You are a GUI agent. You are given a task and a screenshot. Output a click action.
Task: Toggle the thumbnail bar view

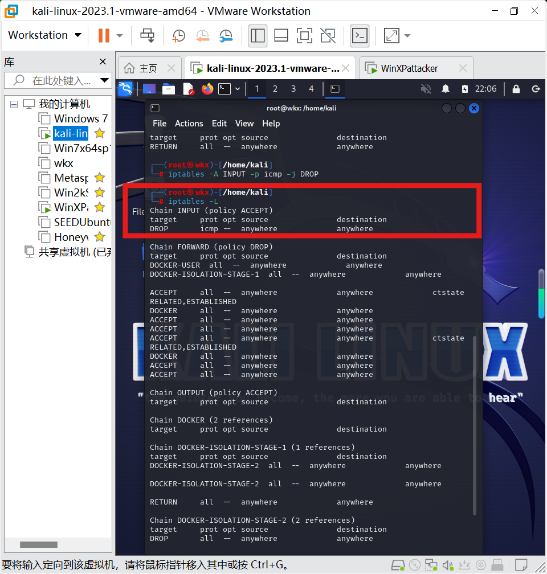[x=281, y=35]
